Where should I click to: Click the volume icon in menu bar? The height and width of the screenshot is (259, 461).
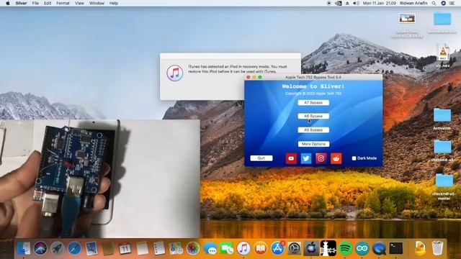point(356,3)
